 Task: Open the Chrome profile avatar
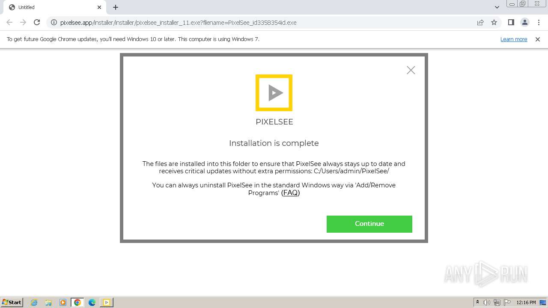[524, 22]
